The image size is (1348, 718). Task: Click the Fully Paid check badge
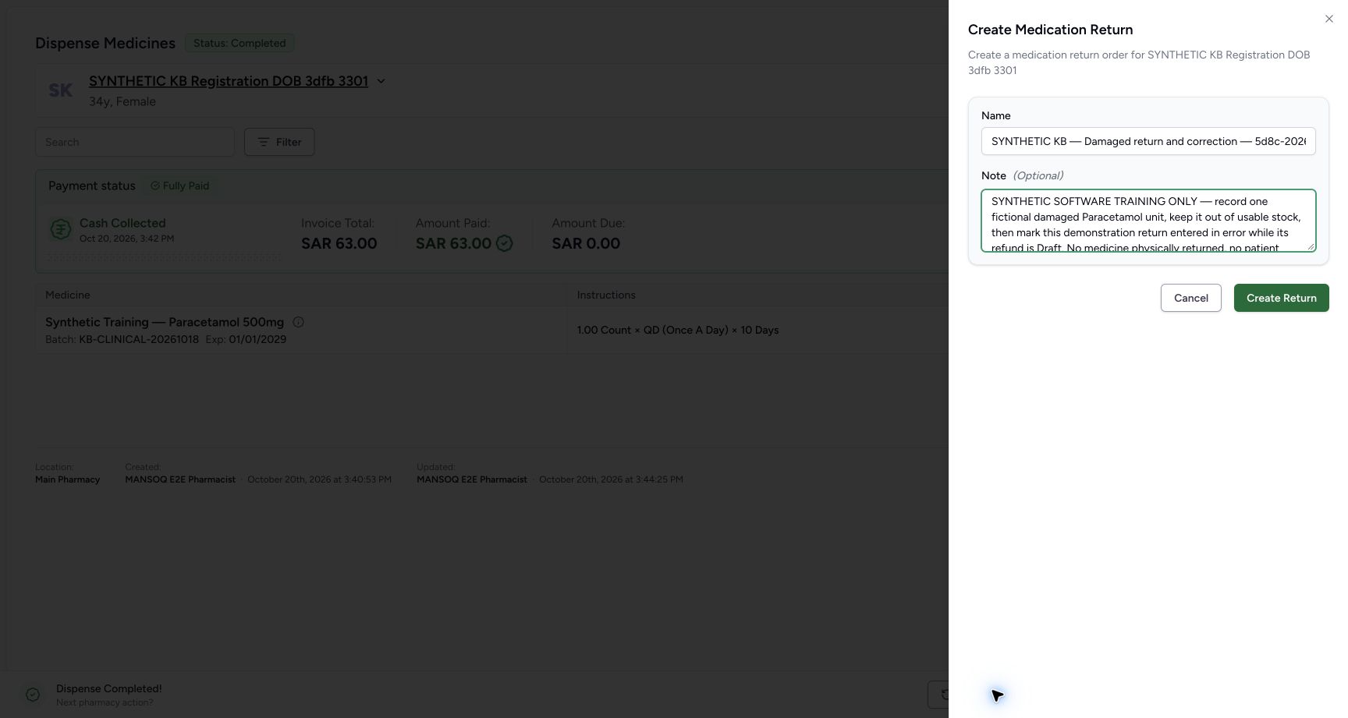(x=180, y=186)
